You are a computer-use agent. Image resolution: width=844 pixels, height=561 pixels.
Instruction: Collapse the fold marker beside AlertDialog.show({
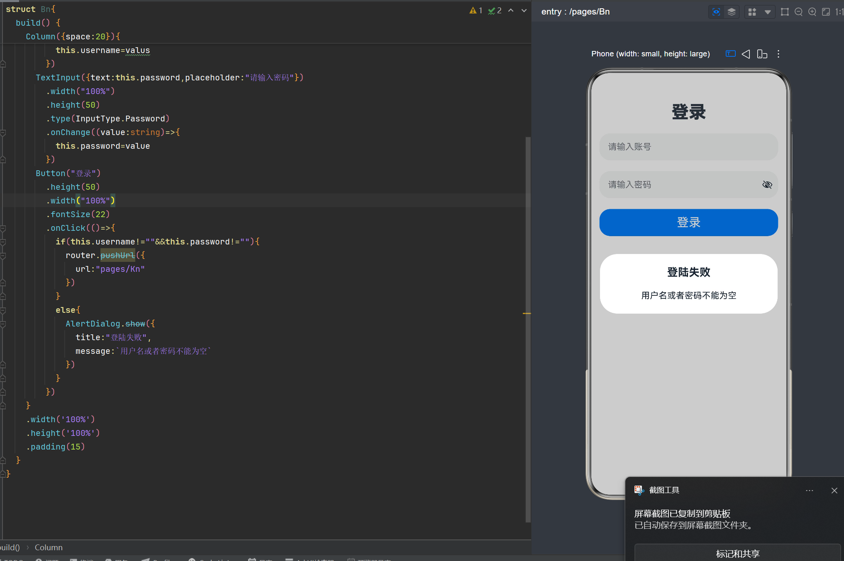[x=3, y=324]
